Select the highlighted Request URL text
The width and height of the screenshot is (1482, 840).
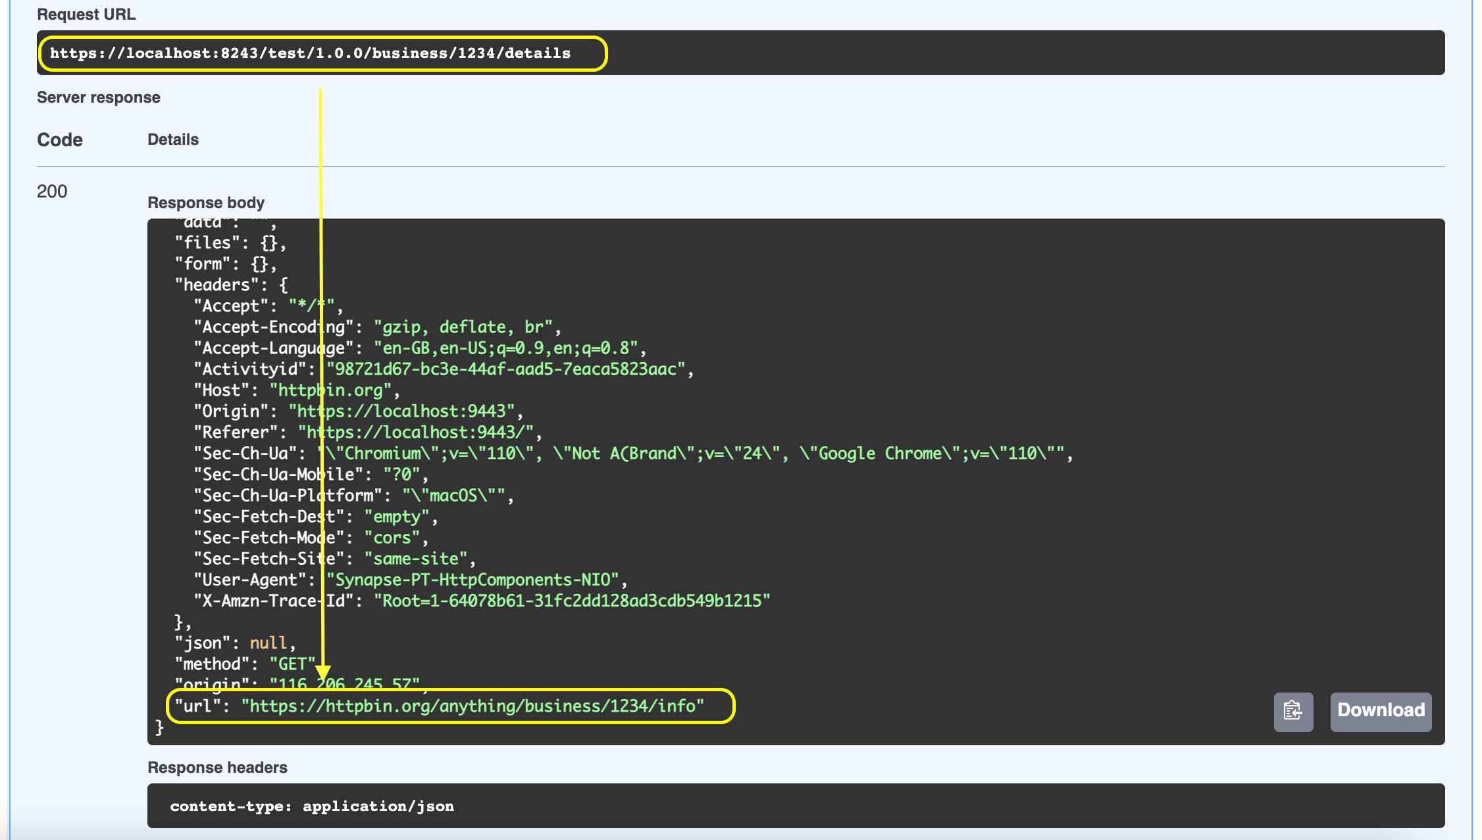click(311, 53)
